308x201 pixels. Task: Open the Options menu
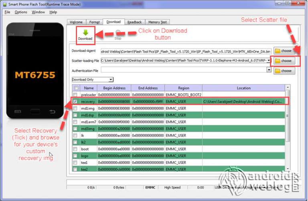(x=21, y=12)
